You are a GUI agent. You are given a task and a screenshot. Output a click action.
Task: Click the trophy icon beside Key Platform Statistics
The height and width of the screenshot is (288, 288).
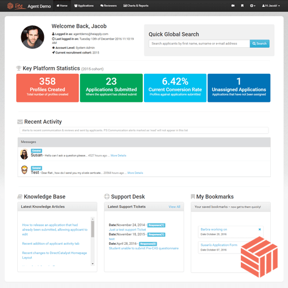point(18,68)
